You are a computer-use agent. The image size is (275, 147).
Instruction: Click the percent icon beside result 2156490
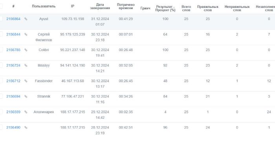tap(26, 127)
